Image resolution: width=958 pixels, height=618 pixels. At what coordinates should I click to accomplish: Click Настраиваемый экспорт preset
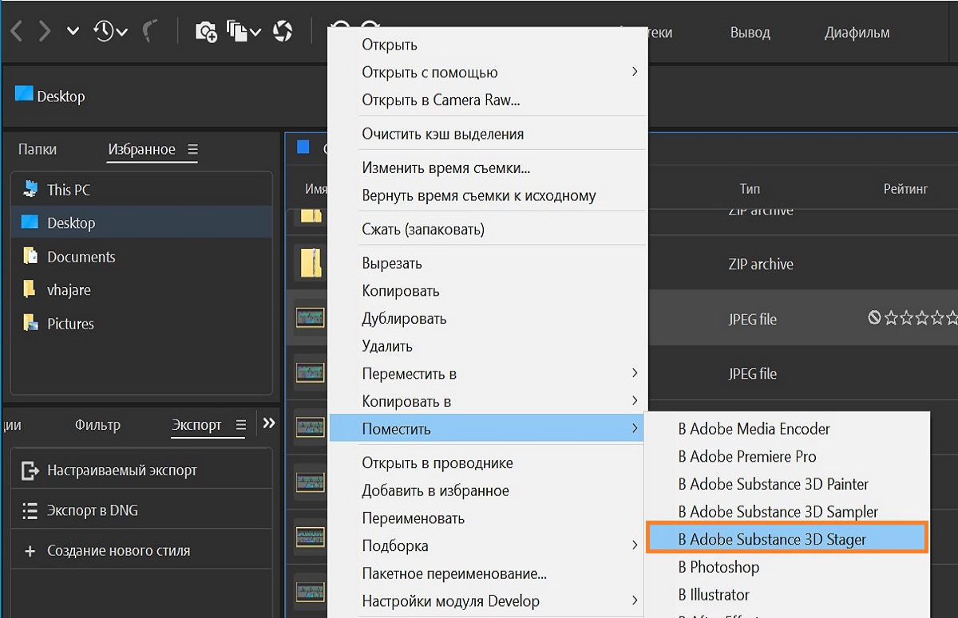pos(141,470)
